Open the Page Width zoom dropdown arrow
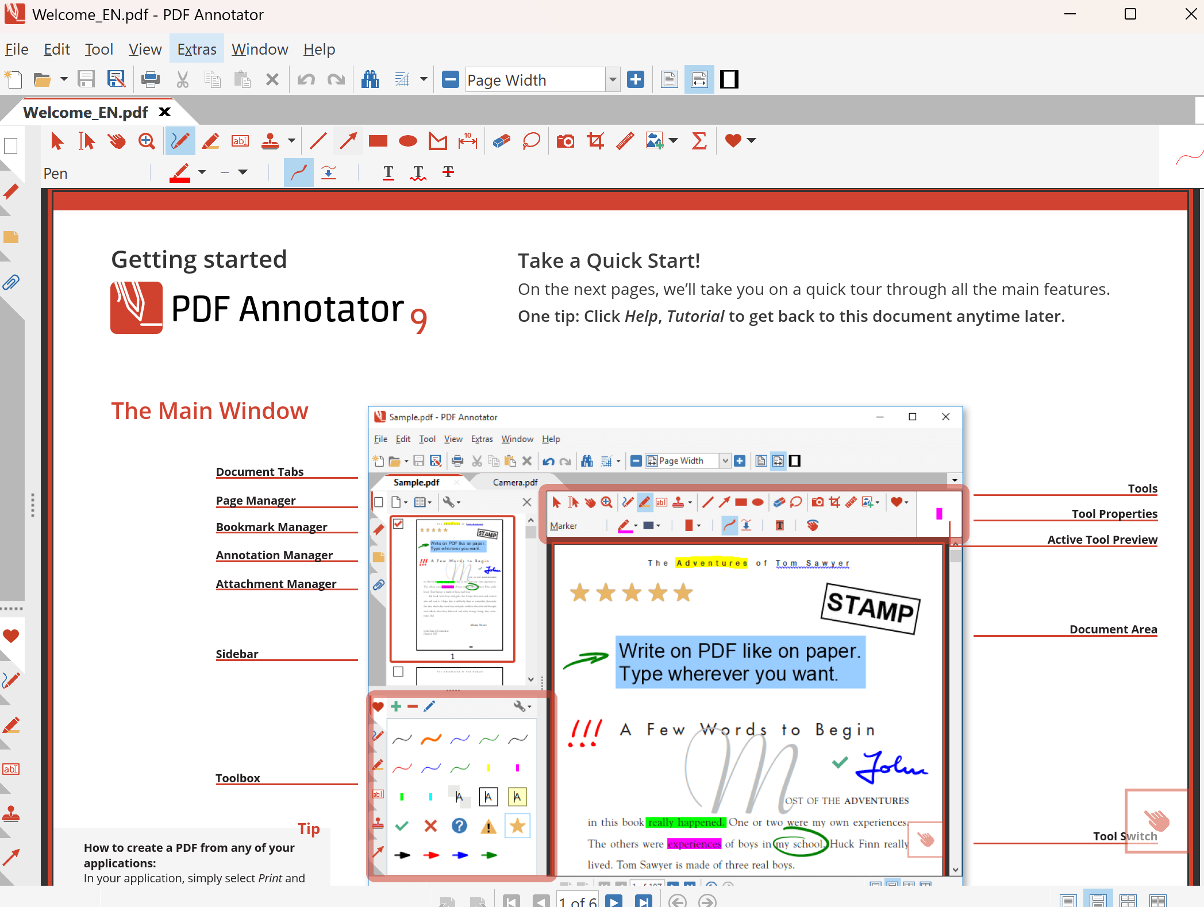Image resolution: width=1204 pixels, height=907 pixels. point(613,79)
